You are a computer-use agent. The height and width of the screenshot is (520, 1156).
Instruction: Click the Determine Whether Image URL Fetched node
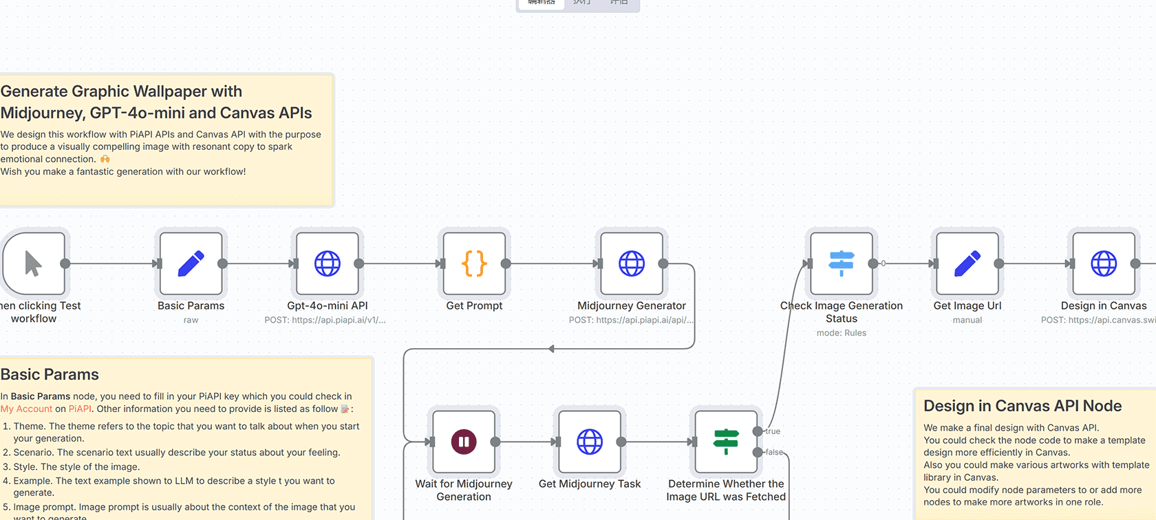(725, 442)
